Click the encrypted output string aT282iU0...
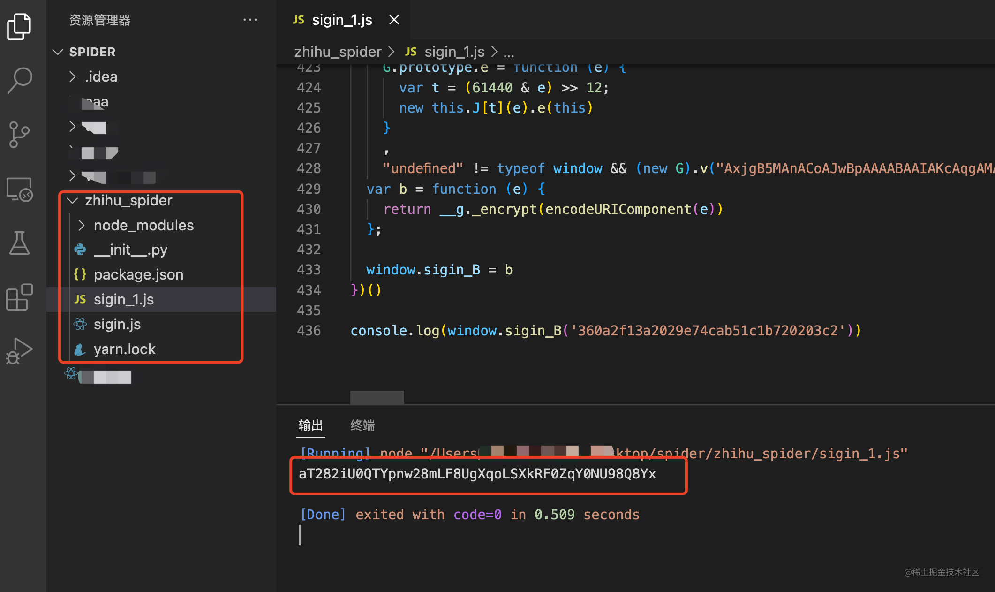 (x=477, y=474)
